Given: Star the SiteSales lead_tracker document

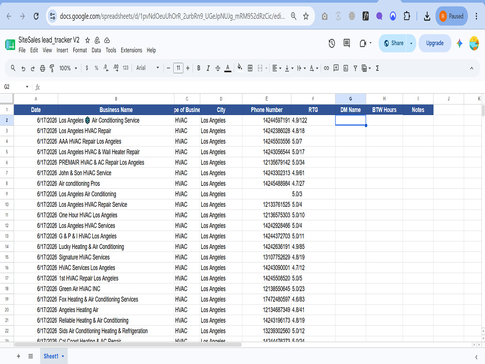Looking at the screenshot, I should click(87, 40).
